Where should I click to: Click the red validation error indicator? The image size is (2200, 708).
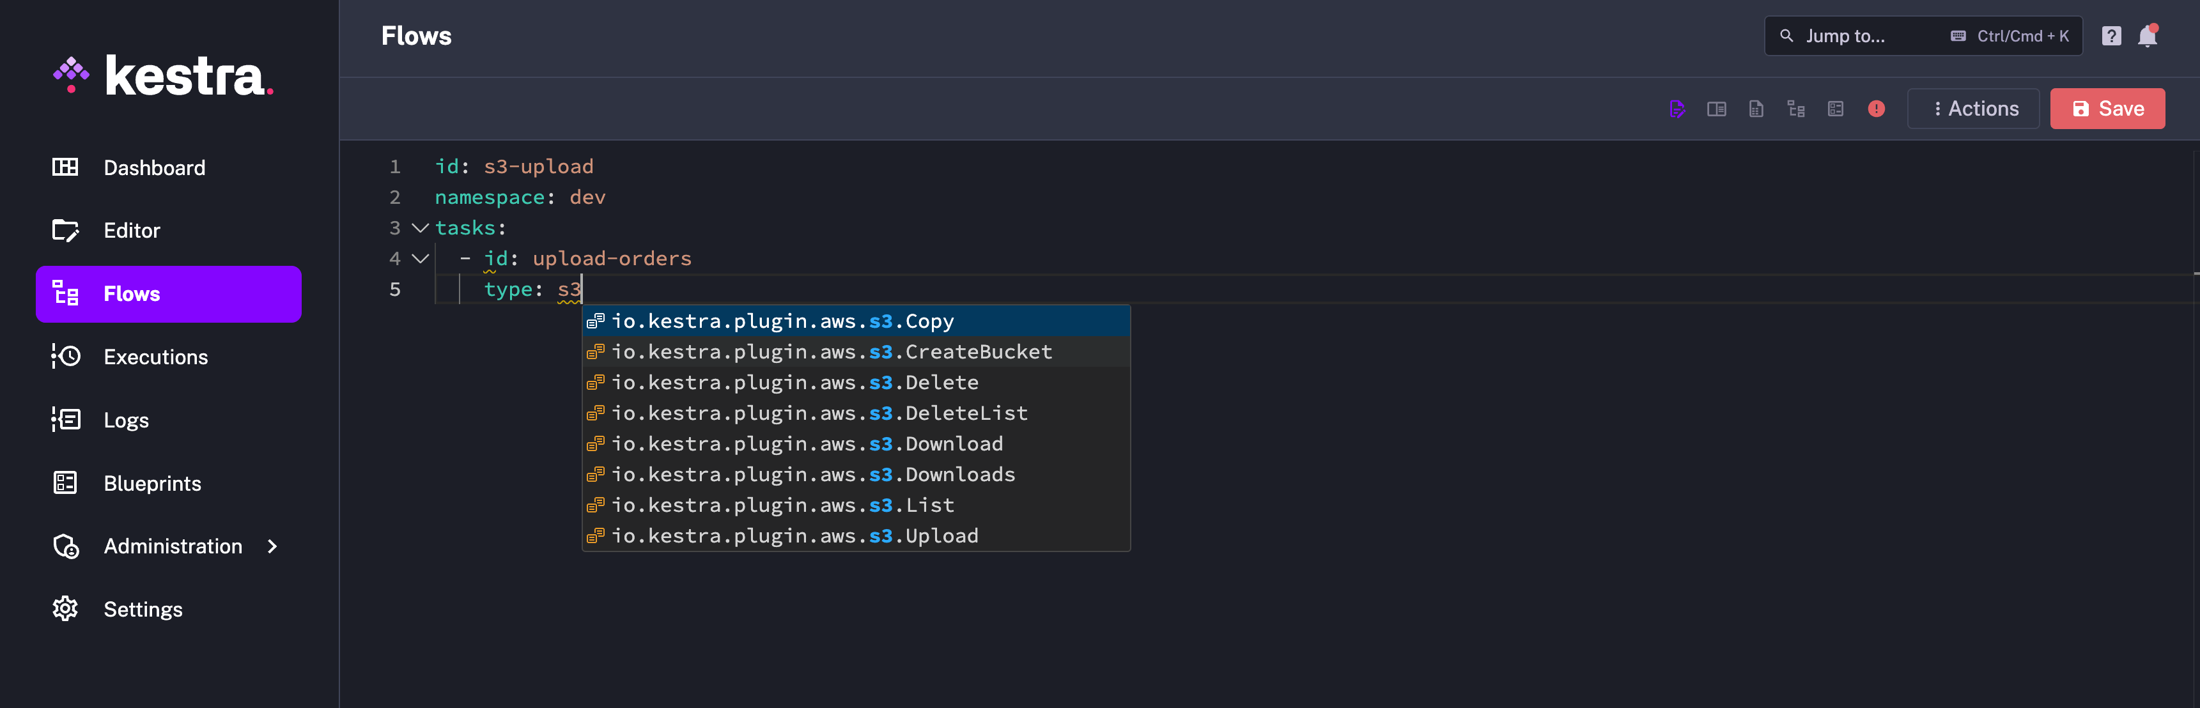tap(1875, 109)
